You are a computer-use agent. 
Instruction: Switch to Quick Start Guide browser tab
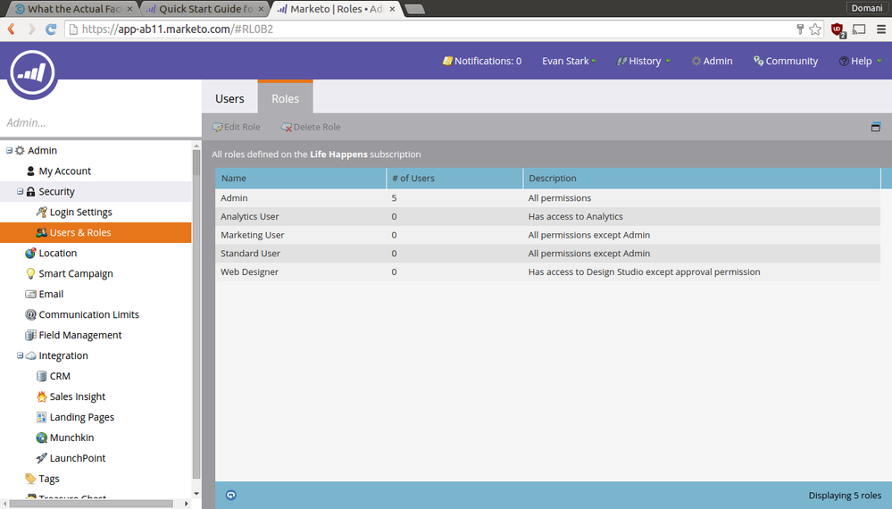[x=203, y=9]
